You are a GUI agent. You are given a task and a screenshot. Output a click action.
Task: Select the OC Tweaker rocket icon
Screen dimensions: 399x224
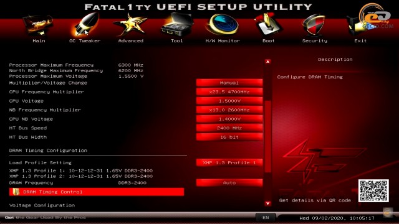point(85,24)
